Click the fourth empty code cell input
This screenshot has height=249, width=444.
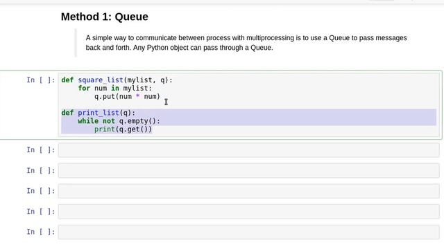pyautogui.click(x=248, y=212)
